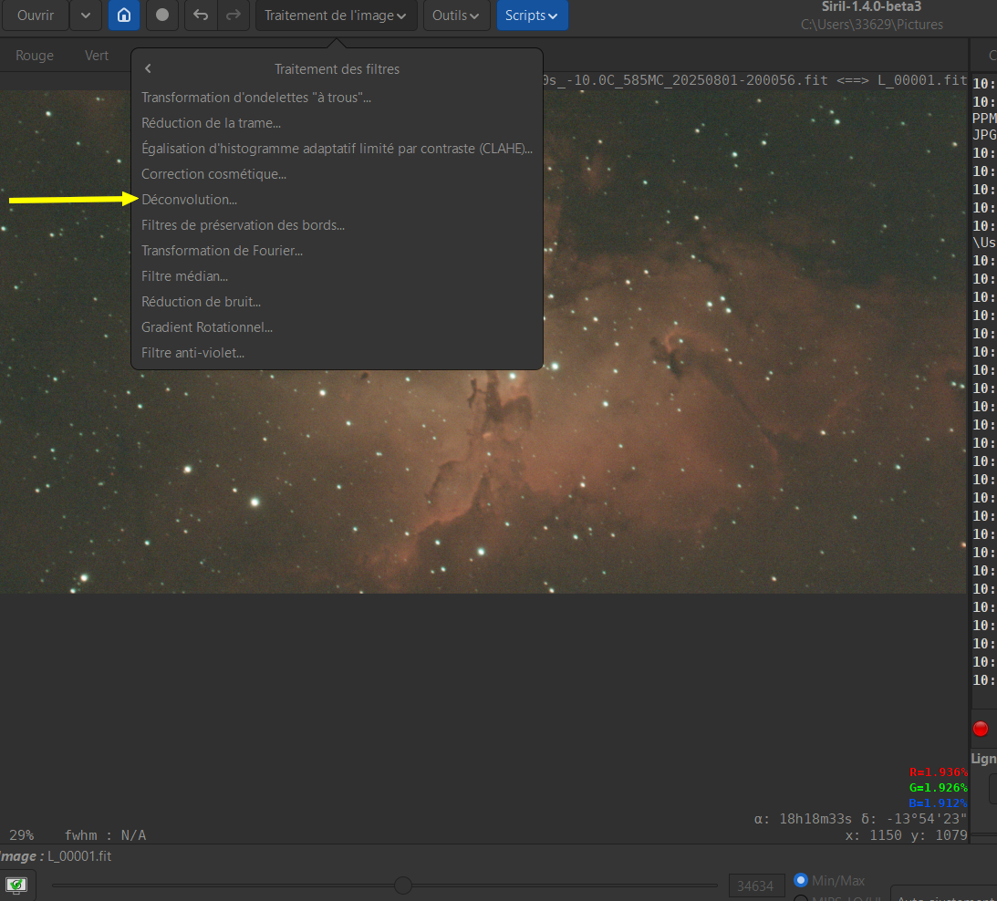Click the upper cut-levels slider handle
The height and width of the screenshot is (901, 997).
(x=402, y=885)
